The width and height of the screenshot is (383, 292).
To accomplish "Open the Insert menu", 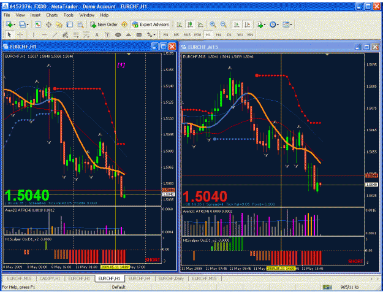I will coord(35,15).
